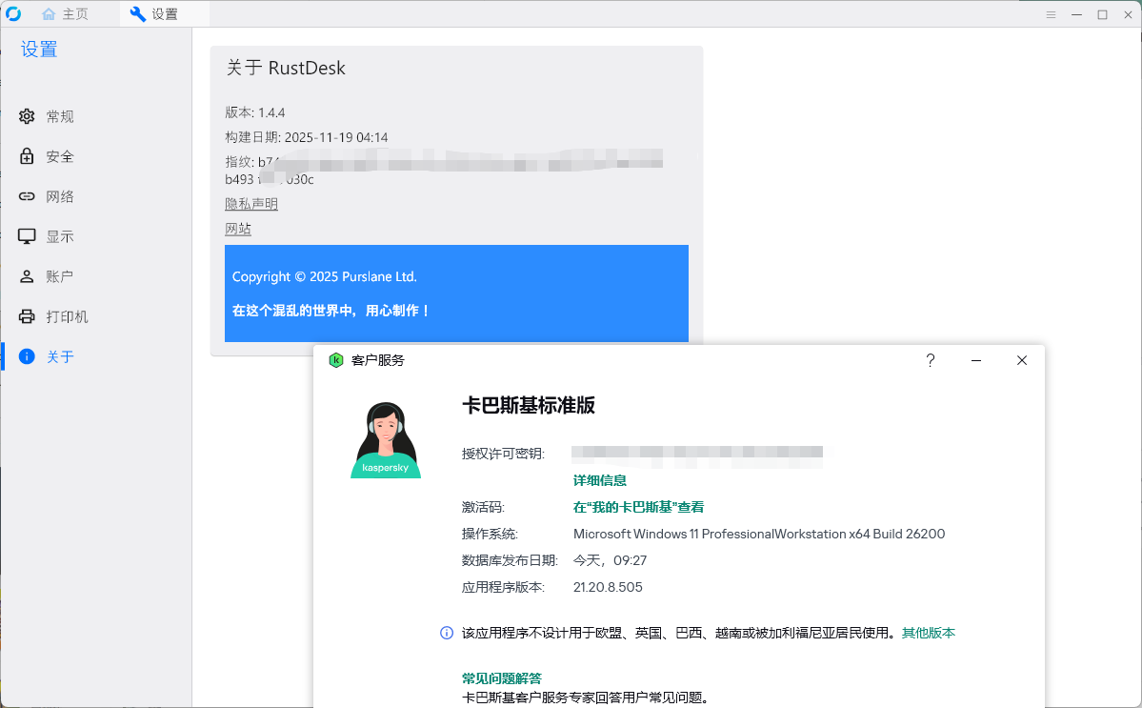Click the build date 2025-11-19 04:14 text
Image resolution: width=1142 pixels, height=708 pixels.
336,137
